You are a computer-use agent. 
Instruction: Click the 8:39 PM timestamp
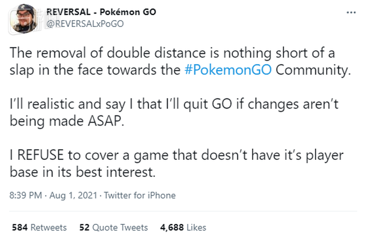click(25, 195)
